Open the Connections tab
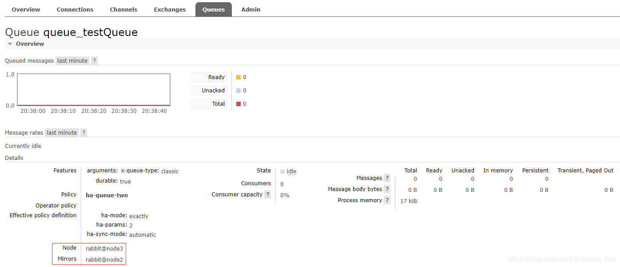The image size is (620, 267). (75, 9)
